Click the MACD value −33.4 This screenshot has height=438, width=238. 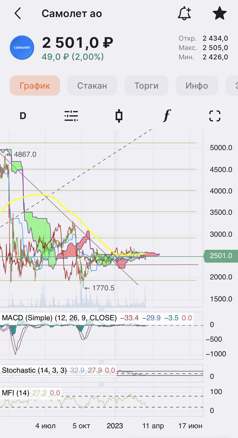click(129, 318)
